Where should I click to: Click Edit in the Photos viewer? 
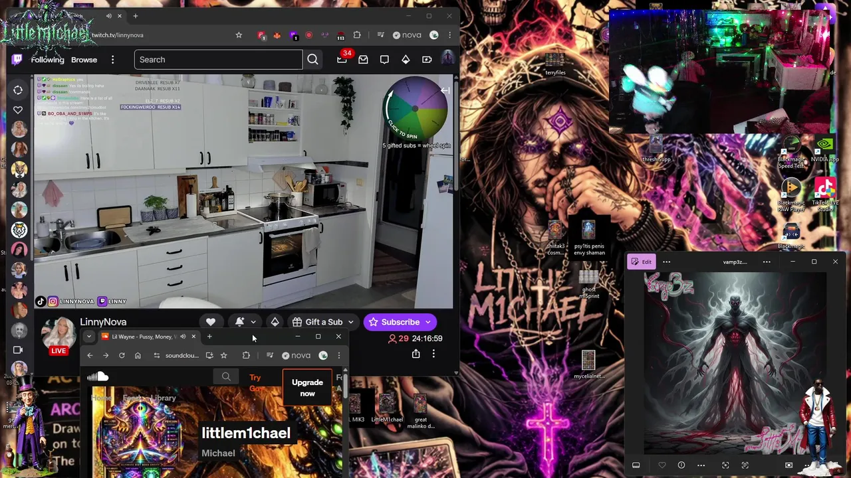[642, 262]
